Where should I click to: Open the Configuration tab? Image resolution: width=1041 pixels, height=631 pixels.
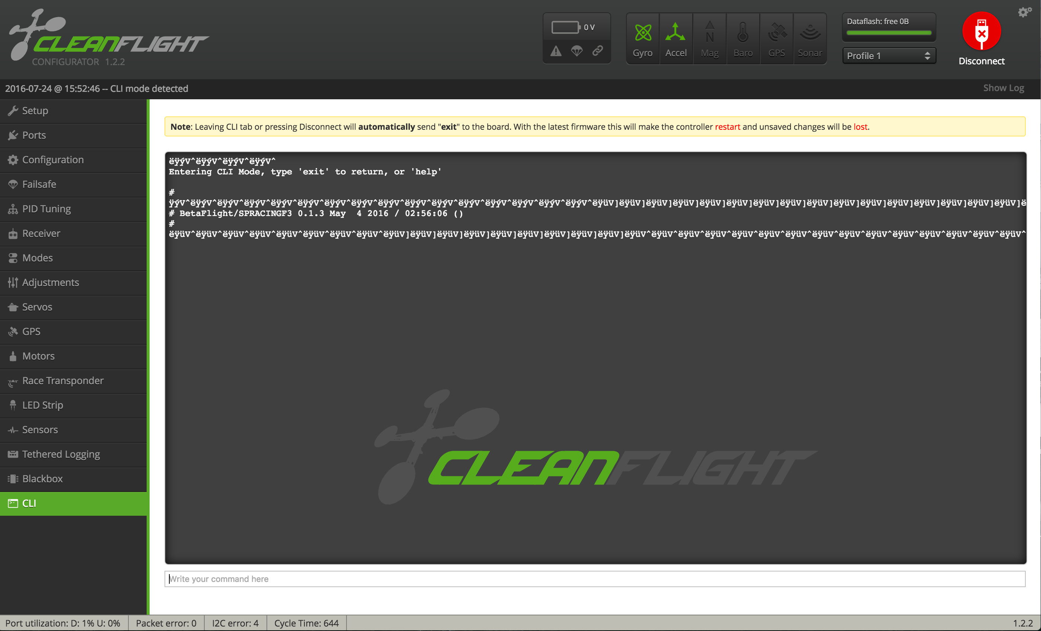[x=74, y=160]
